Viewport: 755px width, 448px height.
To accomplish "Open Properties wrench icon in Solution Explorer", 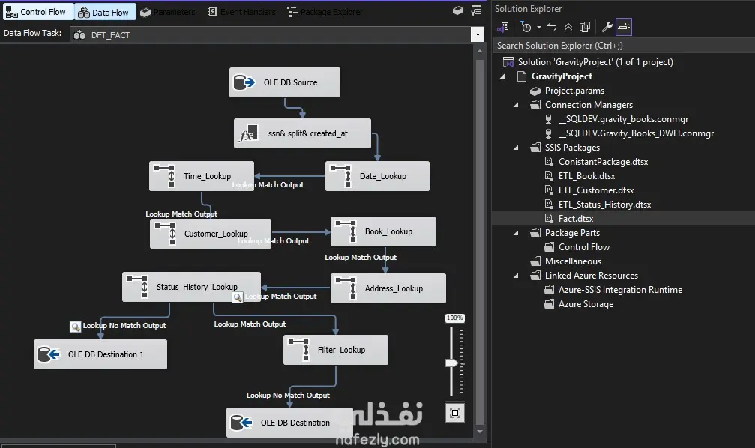I will coord(607,27).
